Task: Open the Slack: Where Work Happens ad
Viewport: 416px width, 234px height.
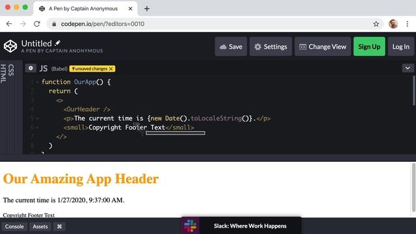Action: click(x=241, y=226)
